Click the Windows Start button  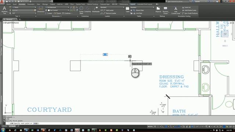(3, 130)
